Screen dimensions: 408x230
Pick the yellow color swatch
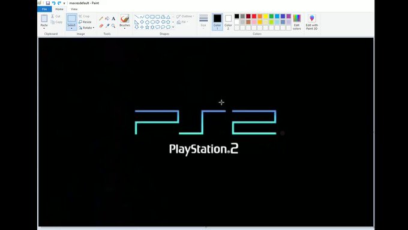(x=265, y=16)
